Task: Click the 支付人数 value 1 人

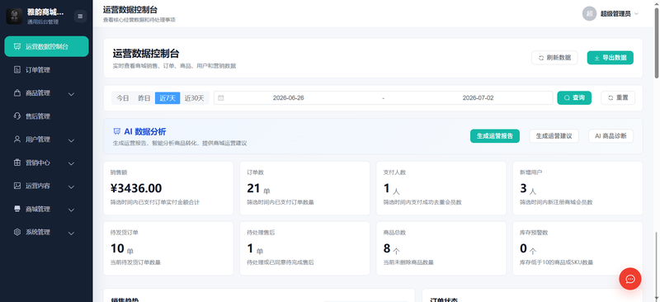Action: coord(391,189)
